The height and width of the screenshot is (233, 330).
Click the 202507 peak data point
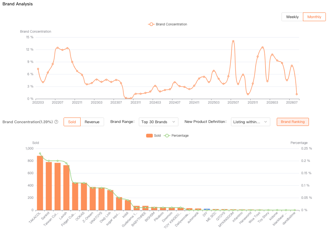[x=233, y=41]
